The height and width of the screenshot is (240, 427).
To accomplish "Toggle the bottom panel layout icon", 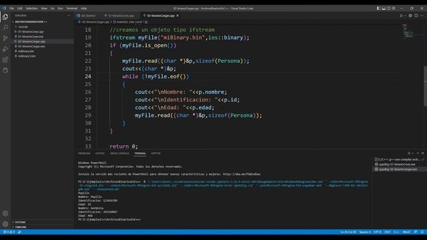I will [x=384, y=8].
